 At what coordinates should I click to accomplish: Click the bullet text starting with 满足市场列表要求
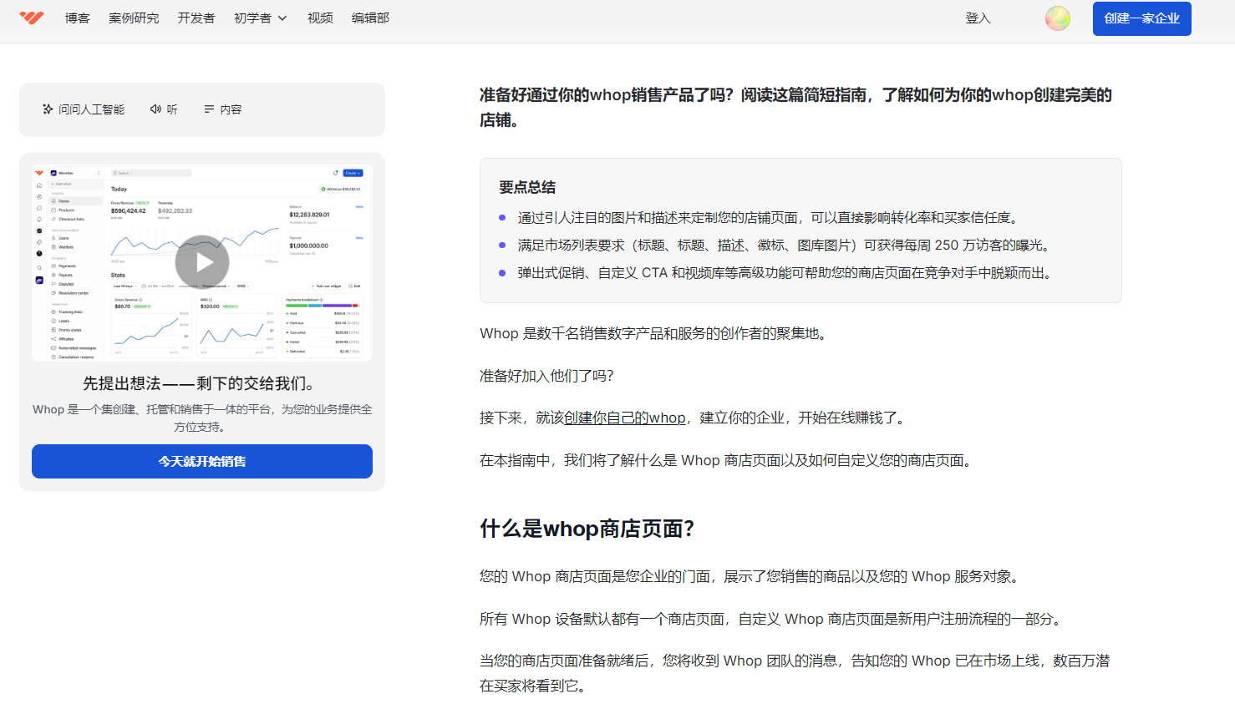[x=785, y=245]
